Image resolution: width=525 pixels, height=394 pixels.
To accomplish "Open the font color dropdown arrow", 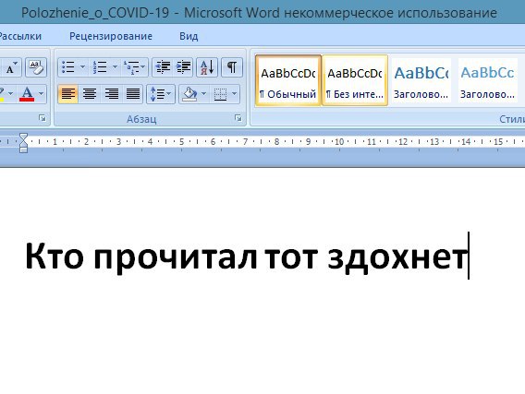I will [42, 94].
